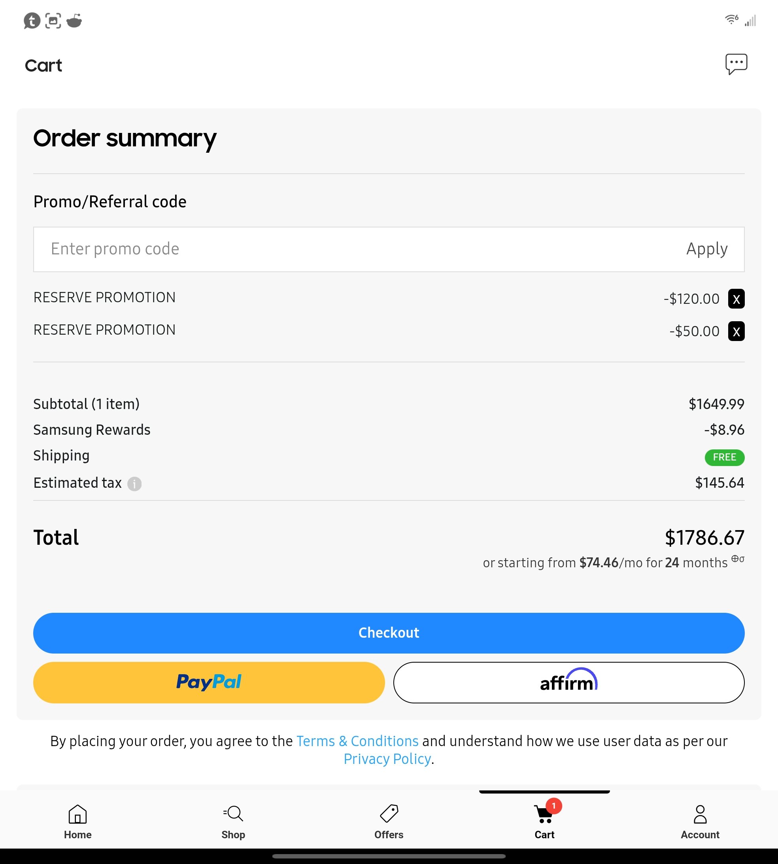The height and width of the screenshot is (864, 778).
Task: Tap the Reddit notification icon
Action: pos(74,21)
